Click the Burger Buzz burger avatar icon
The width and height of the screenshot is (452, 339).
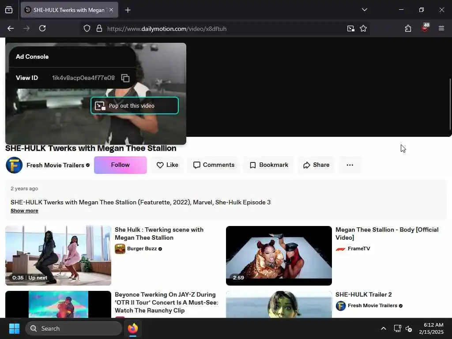120,249
